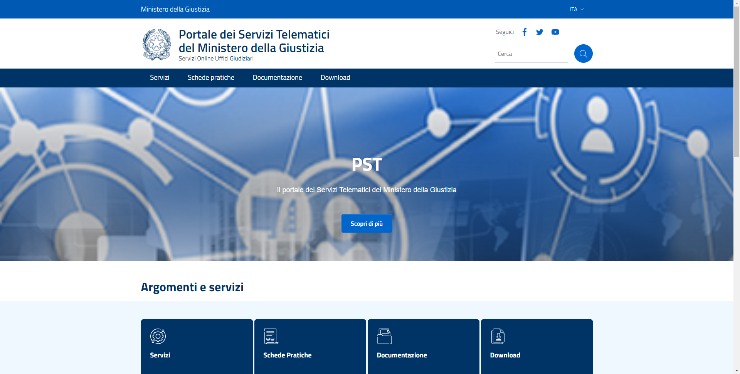Screen dimensions: 740x374
Task: Open the Documentazione card title
Action: pyautogui.click(x=402, y=355)
